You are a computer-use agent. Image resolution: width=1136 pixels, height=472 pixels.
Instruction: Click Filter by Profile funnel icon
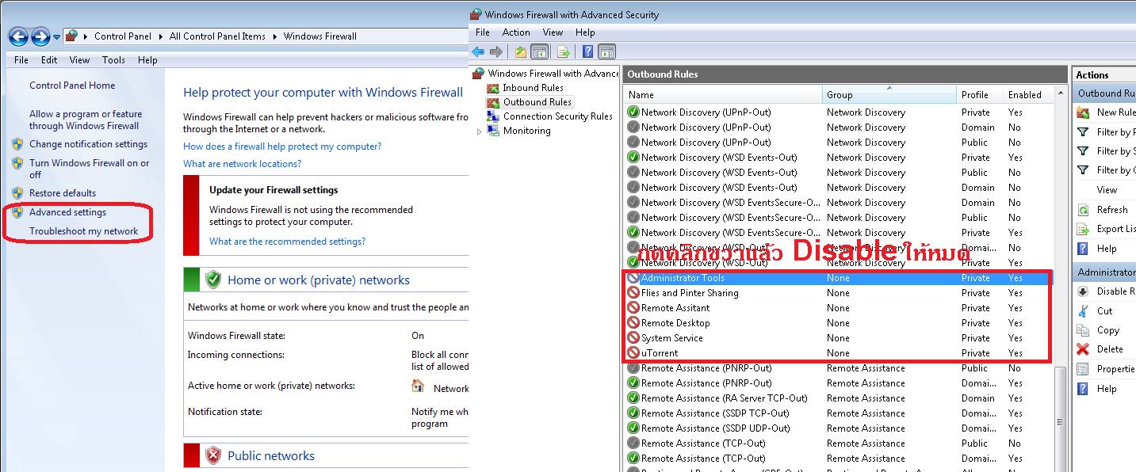(1083, 131)
